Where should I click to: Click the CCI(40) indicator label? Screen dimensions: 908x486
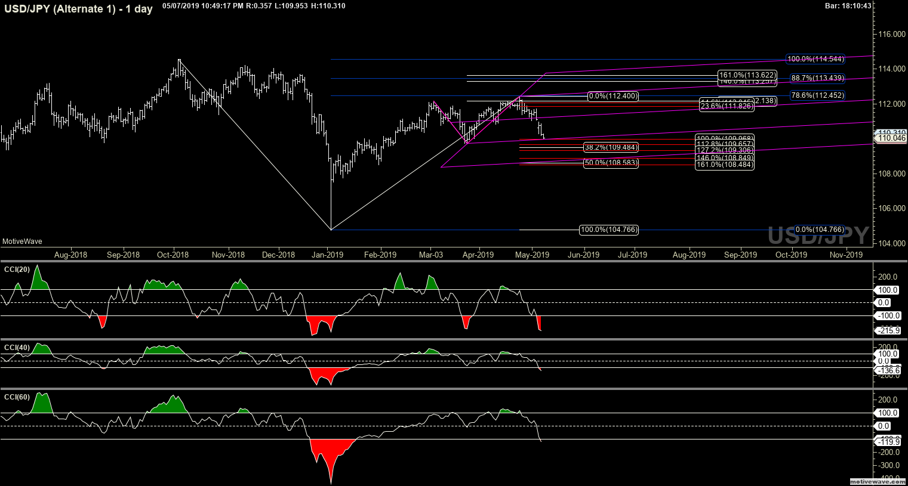(17, 347)
